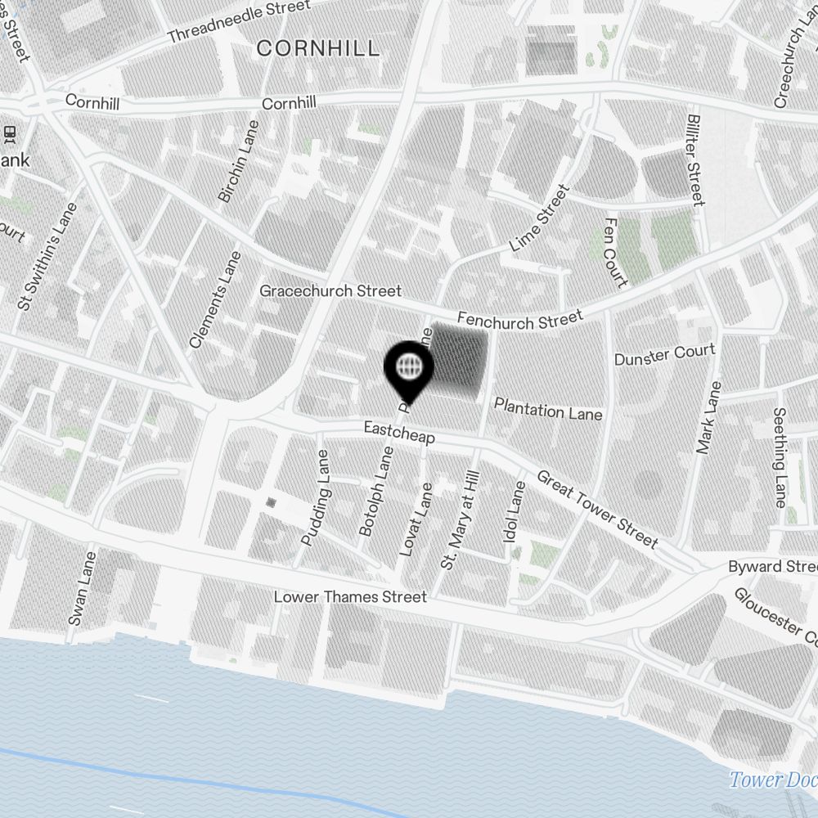Image resolution: width=818 pixels, height=818 pixels.
Task: Click the Lime Street label
Action: (x=539, y=218)
